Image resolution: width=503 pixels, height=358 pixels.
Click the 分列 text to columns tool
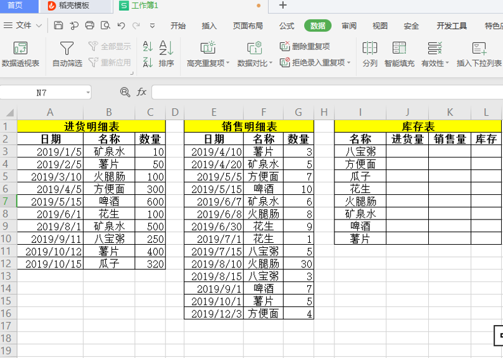tap(369, 54)
